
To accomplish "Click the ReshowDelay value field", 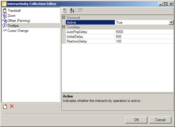I will pos(144,41).
